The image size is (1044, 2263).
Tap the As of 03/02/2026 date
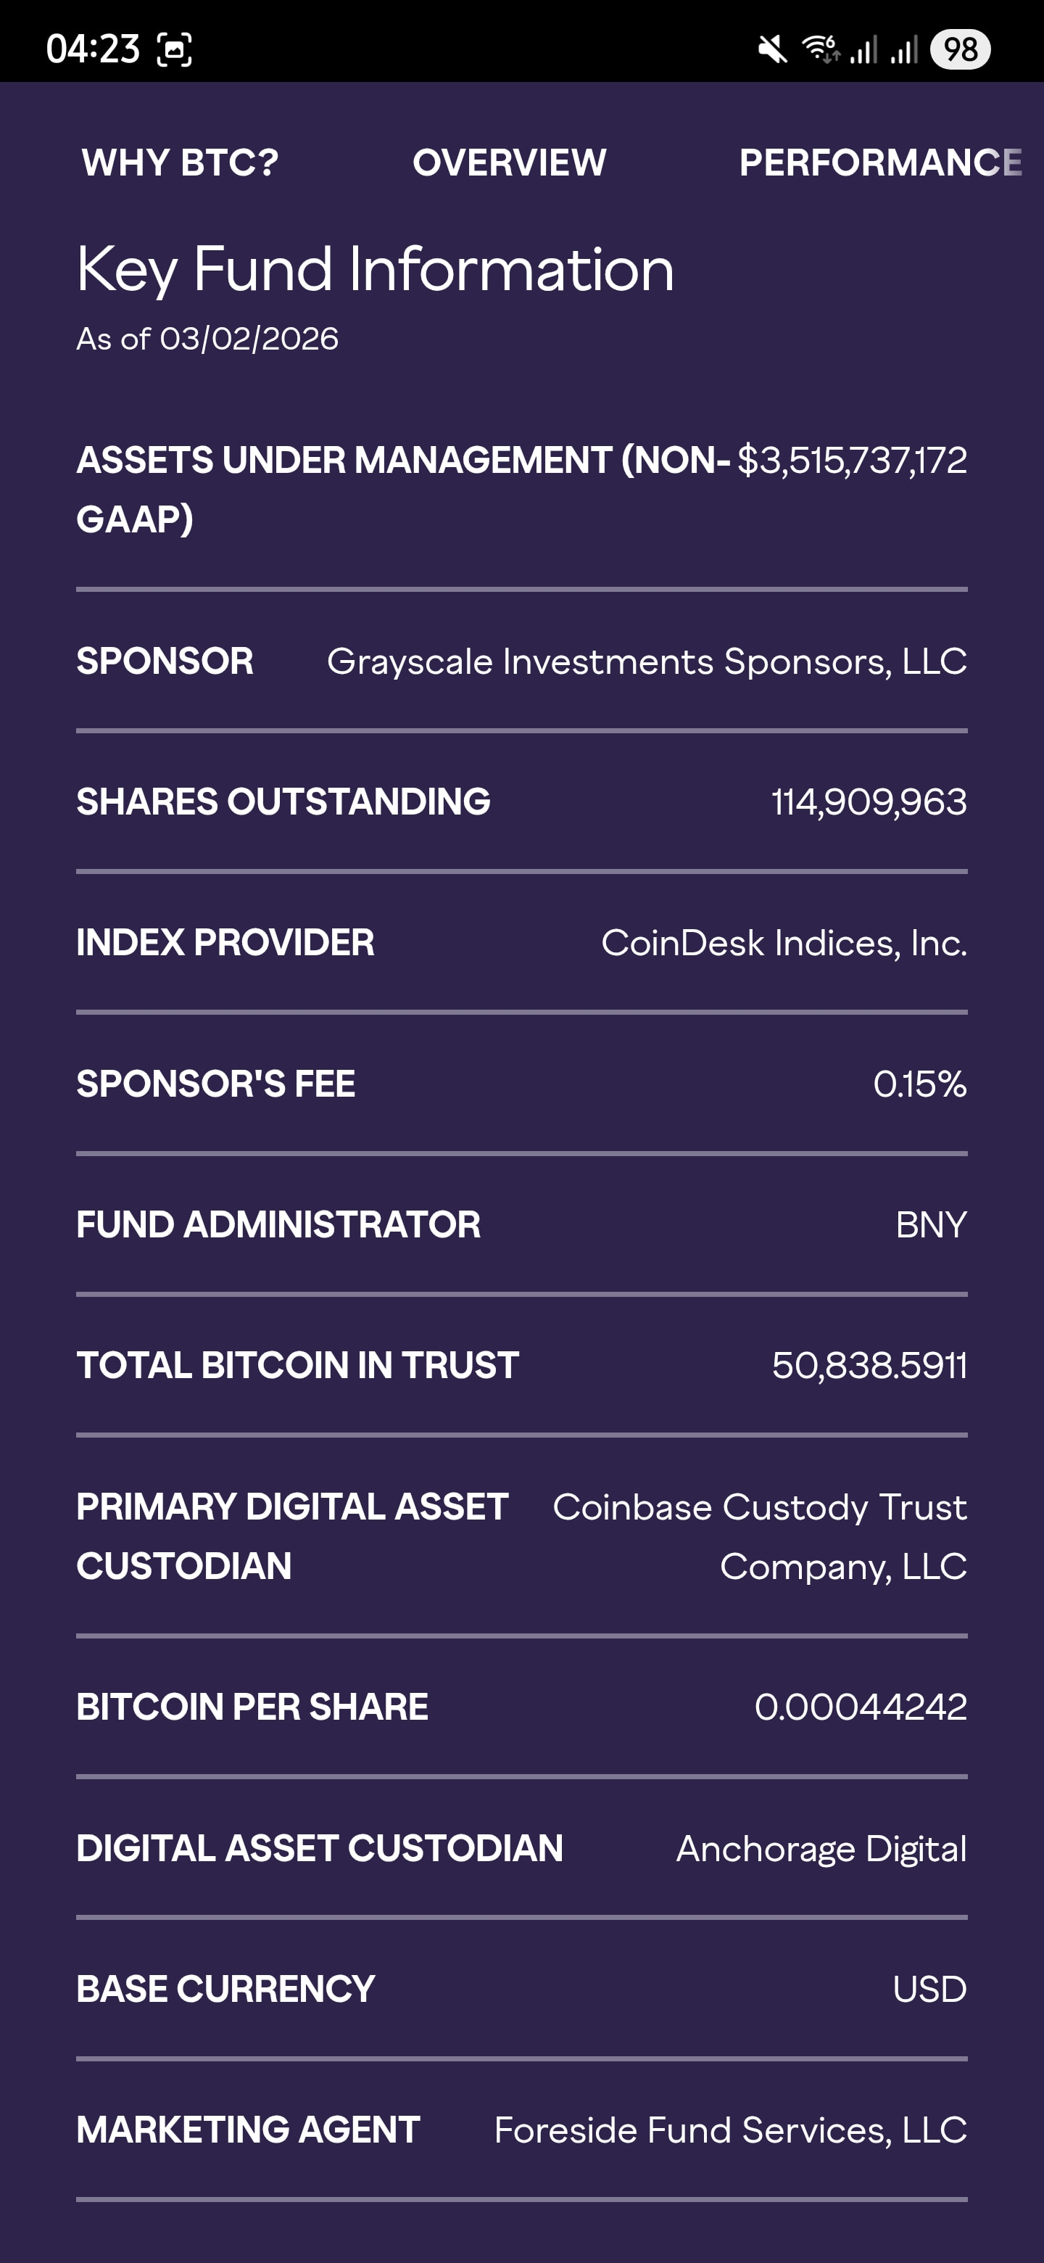207,339
